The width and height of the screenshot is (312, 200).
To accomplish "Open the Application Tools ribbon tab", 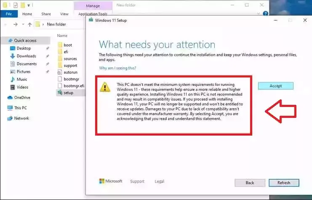I will click(x=93, y=14).
